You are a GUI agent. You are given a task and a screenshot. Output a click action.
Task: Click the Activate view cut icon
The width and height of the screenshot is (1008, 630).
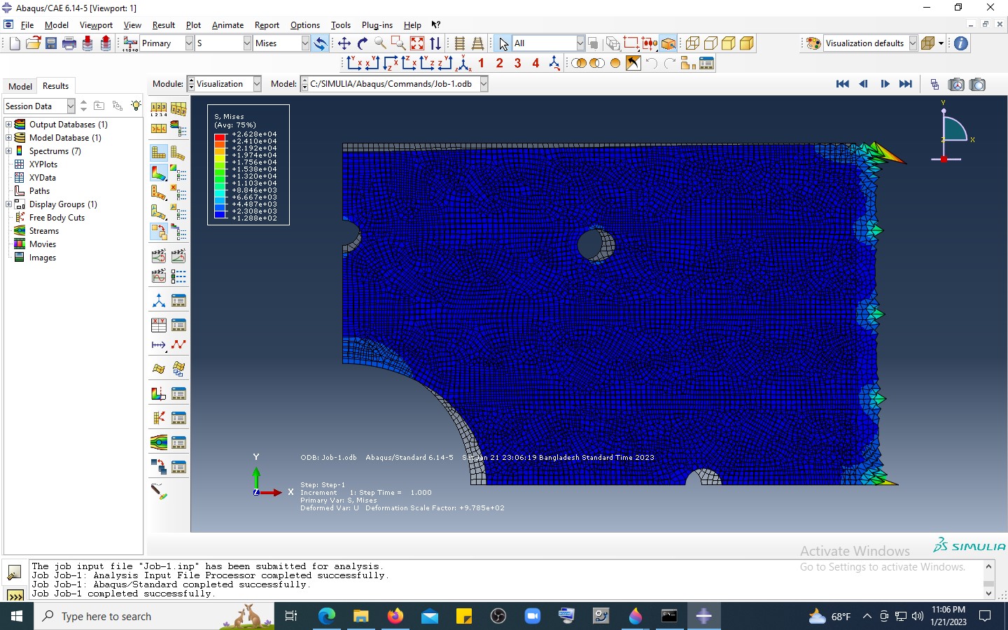coord(159,393)
